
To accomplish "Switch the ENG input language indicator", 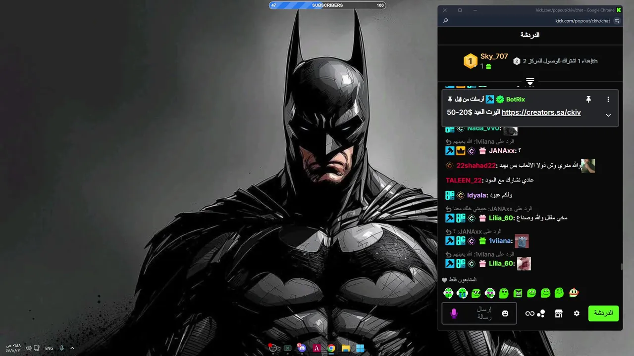I will tap(49, 348).
